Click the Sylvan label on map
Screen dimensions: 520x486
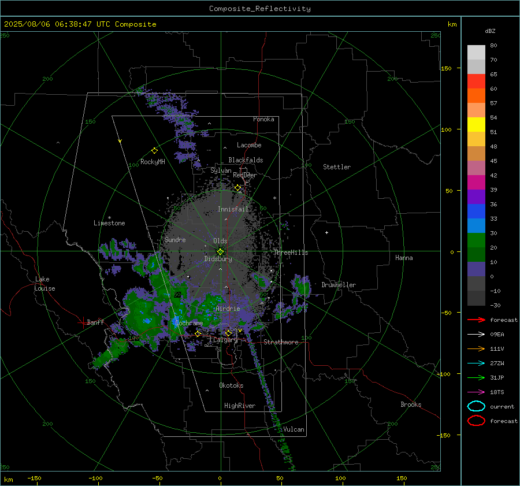click(221, 170)
